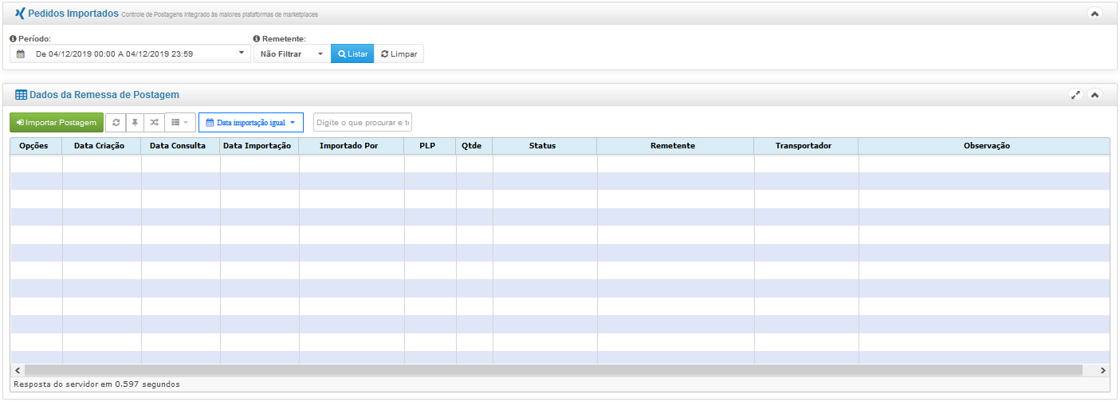Screen dimensions: 1120x402
Task: Expand the Dados da Remessa panel to fullscreen
Action: (1075, 95)
